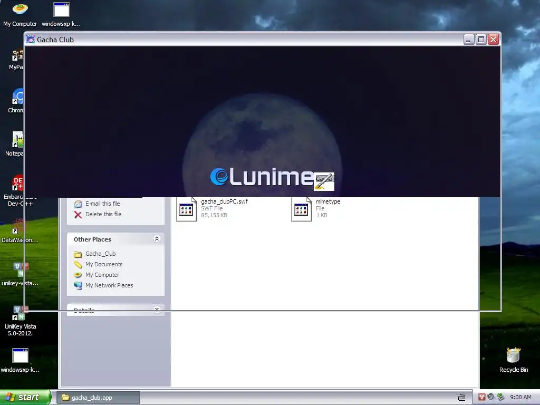Click the round gray tray icon beside UniKey
The width and height of the screenshot is (540, 405).
click(x=491, y=397)
